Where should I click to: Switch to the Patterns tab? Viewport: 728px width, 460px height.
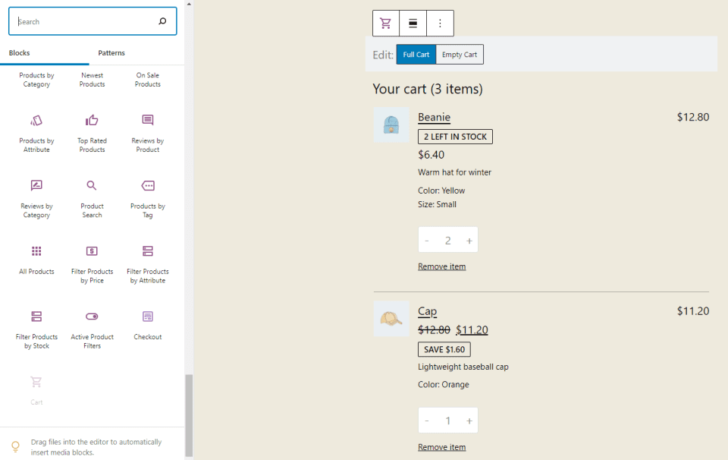click(x=111, y=53)
